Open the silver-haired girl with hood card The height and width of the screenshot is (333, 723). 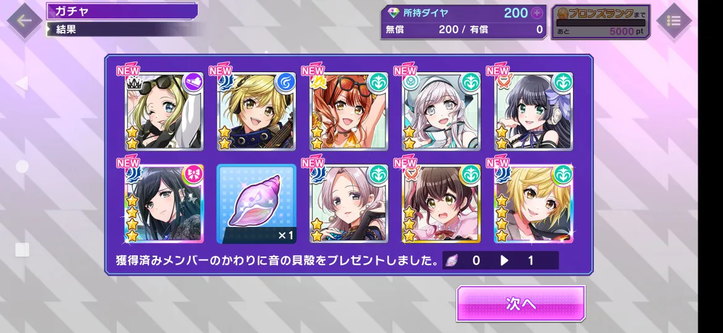(441, 111)
